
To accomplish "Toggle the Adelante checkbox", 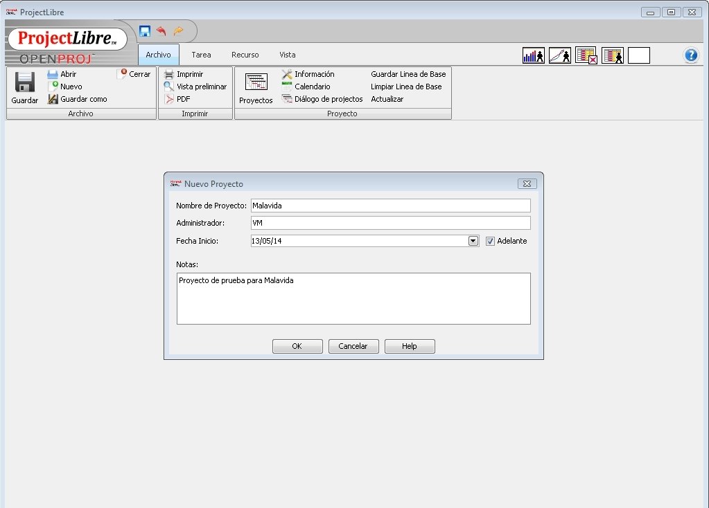I will pos(490,241).
